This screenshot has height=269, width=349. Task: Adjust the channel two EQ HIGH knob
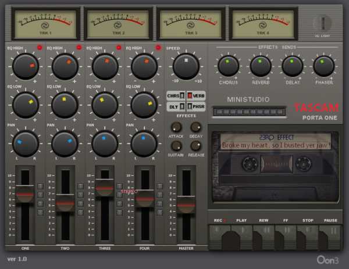click(x=65, y=66)
